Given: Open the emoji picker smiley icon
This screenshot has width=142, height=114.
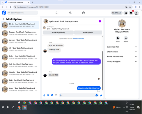Looking at the screenshot, I should [x=97, y=95].
